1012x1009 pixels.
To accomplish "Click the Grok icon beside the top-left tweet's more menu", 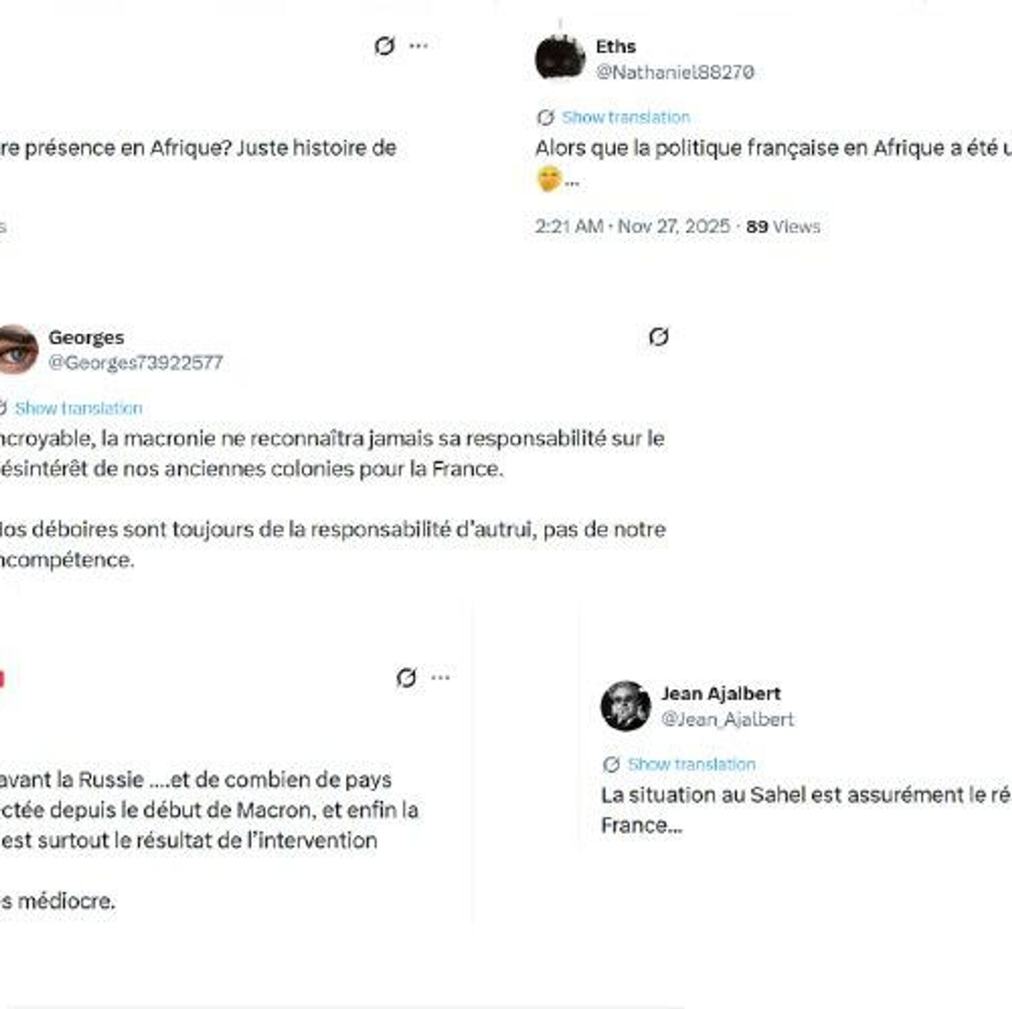I will pyautogui.click(x=384, y=46).
